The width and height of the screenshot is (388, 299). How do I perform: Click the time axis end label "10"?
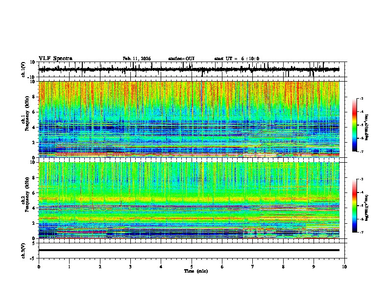coord(344,267)
